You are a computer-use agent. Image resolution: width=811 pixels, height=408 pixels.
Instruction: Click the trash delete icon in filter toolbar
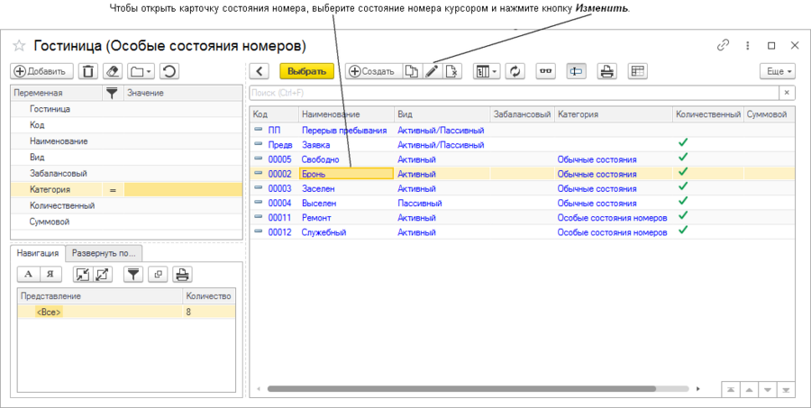click(x=88, y=71)
